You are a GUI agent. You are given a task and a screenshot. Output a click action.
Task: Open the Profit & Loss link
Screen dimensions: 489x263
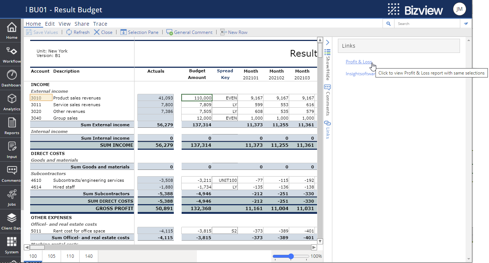click(359, 62)
